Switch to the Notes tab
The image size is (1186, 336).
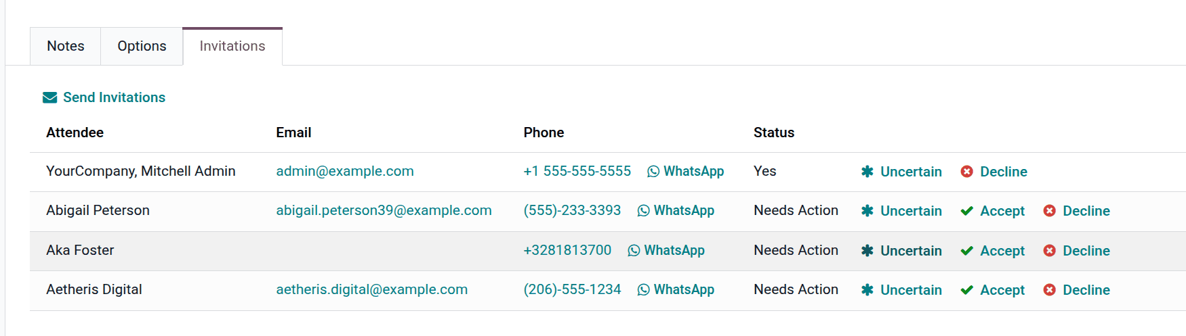(66, 46)
